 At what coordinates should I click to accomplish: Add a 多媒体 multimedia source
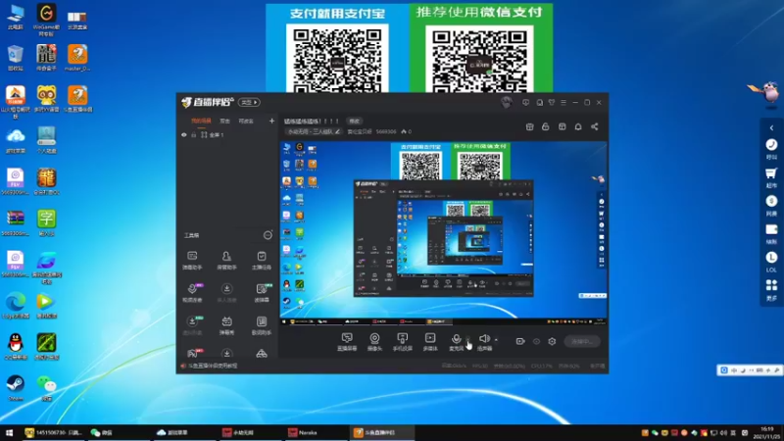430,341
